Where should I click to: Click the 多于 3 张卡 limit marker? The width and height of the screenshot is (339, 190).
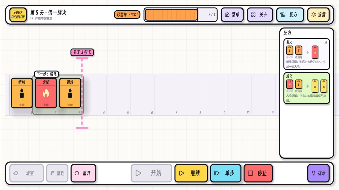pyautogui.click(x=82, y=52)
